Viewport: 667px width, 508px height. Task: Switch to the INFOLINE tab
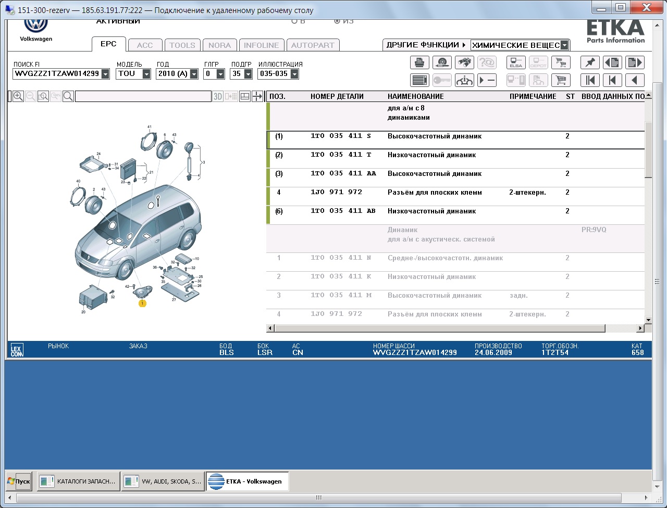coord(262,45)
